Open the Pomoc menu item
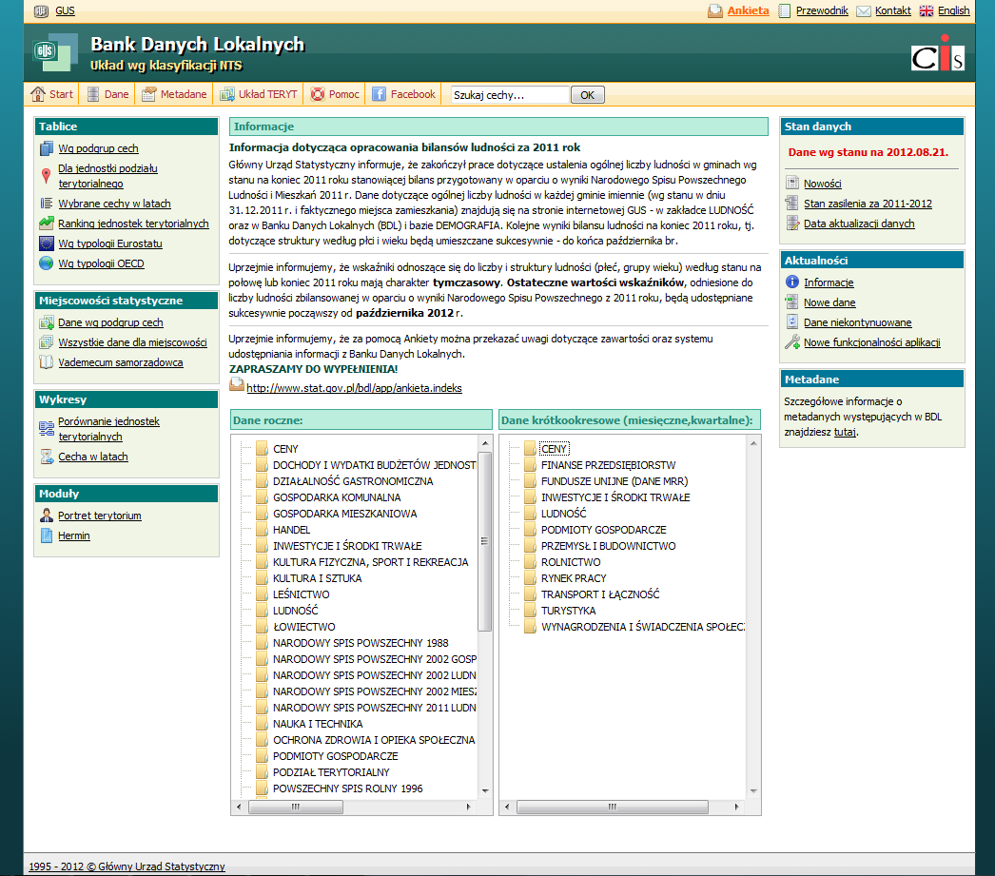The width and height of the screenshot is (995, 876). 344,94
